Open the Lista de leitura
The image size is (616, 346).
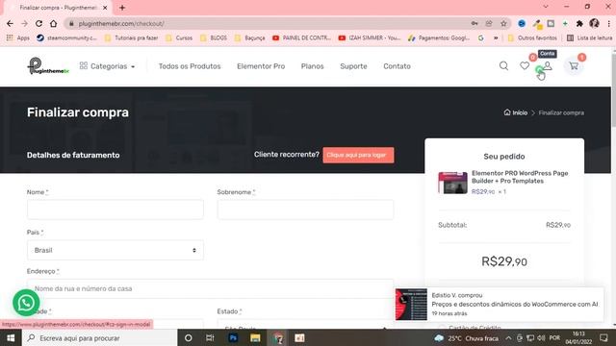pos(590,38)
